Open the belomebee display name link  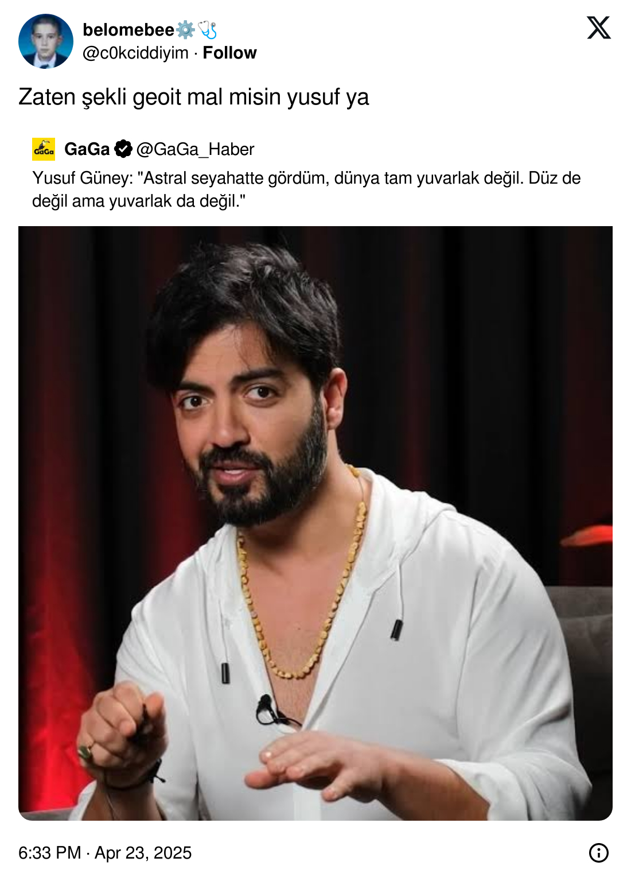(x=128, y=30)
